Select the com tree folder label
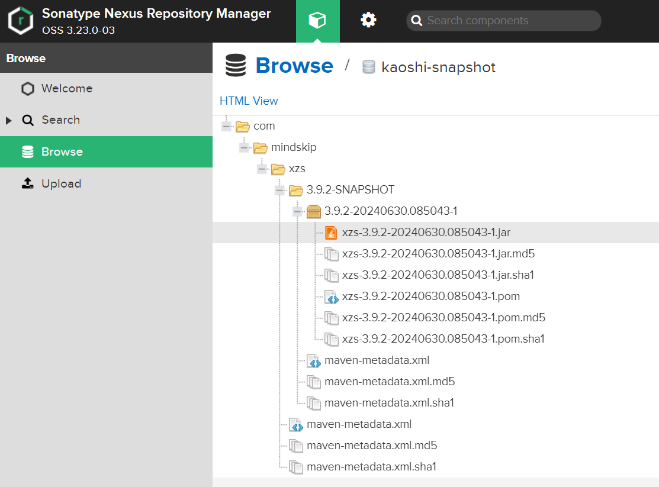The height and width of the screenshot is (487, 659). click(264, 126)
